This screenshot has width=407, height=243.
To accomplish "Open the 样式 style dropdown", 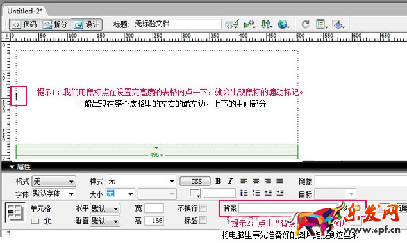I will 141,181.
